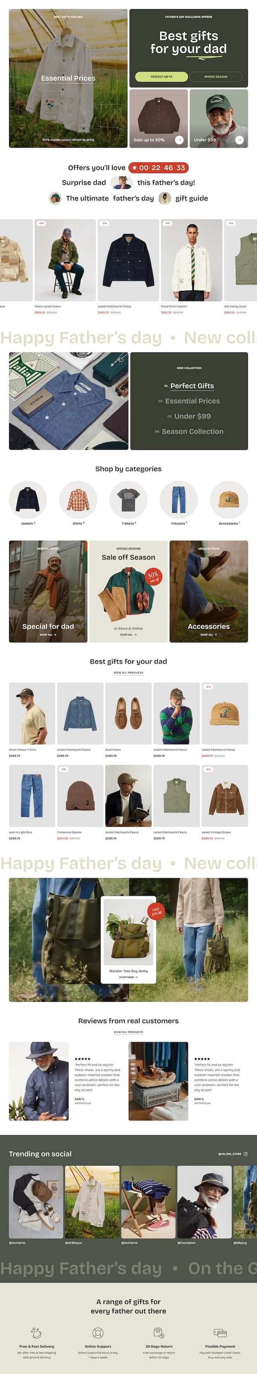Choose Season Collection in New Collection list

point(192,432)
